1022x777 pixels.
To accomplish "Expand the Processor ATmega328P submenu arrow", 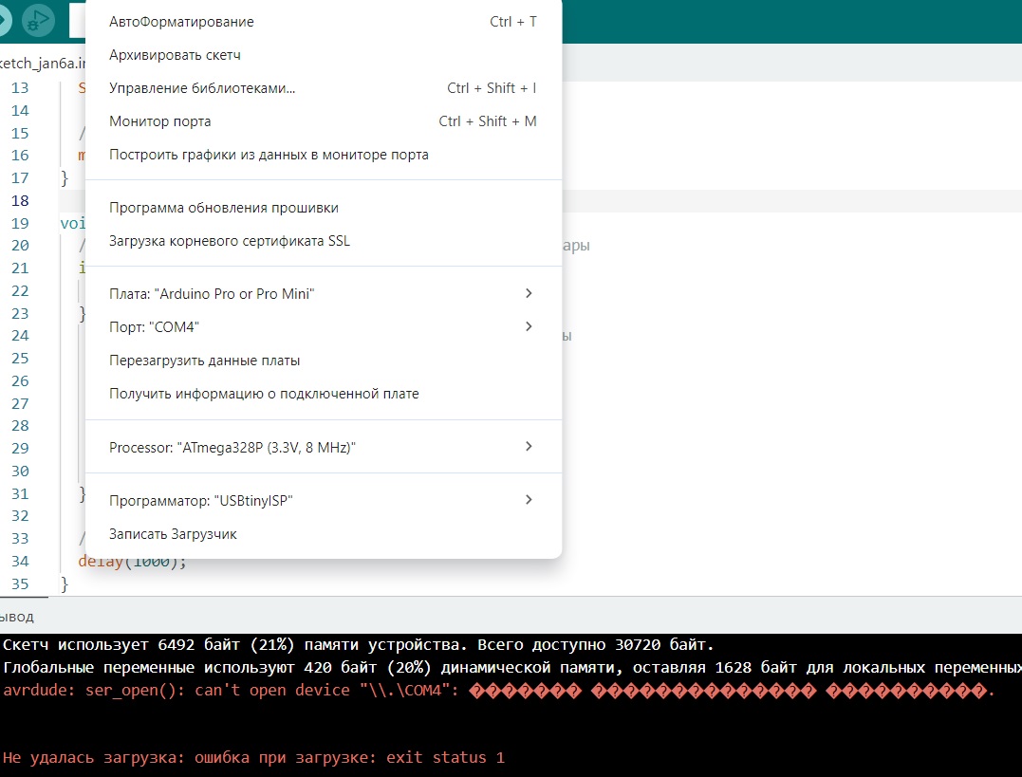I will coord(529,447).
